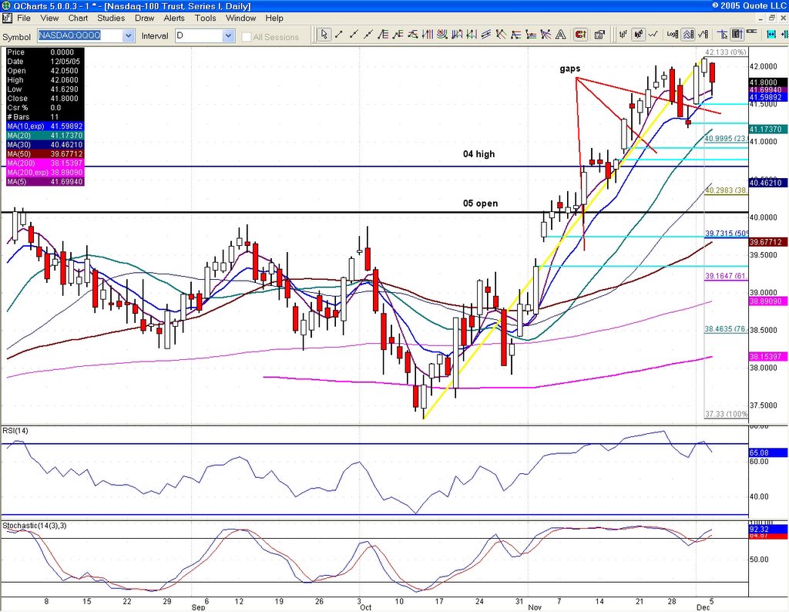Click the MA(10,exp) legend row
Viewport: 789px width, 612px height.
click(x=45, y=126)
